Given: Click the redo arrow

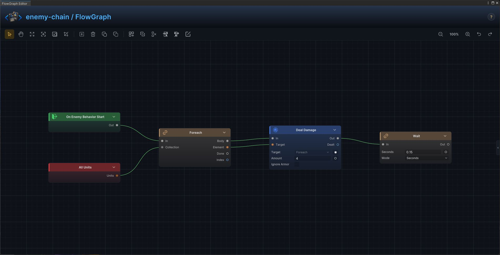Looking at the screenshot, I should 490,34.
